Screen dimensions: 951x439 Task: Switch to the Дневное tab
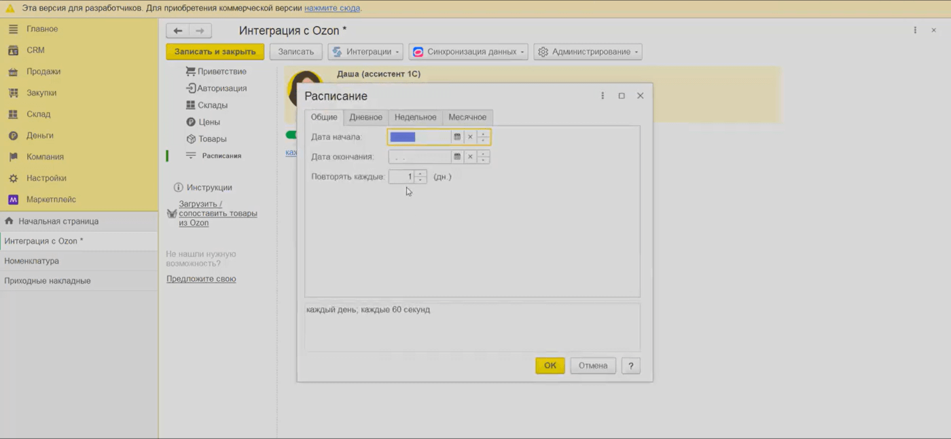(365, 117)
